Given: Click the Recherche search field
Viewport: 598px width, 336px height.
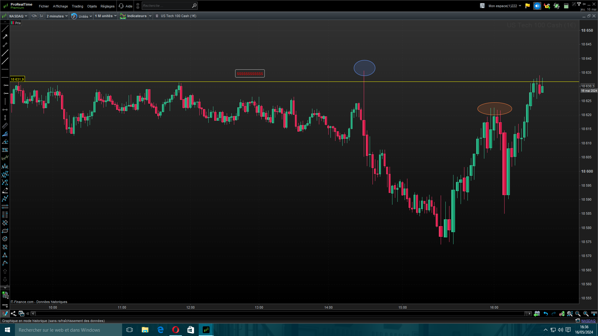Looking at the screenshot, I should (x=167, y=6).
